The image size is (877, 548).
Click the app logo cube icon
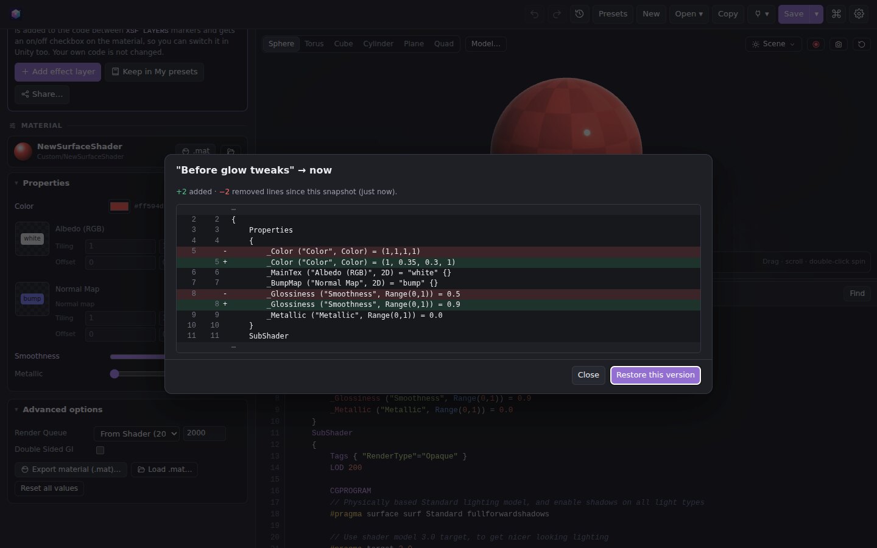pos(16,13)
